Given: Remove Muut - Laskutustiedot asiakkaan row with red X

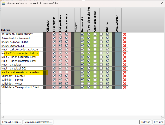Looking at the screenshot, I should [x=125, y=50].
